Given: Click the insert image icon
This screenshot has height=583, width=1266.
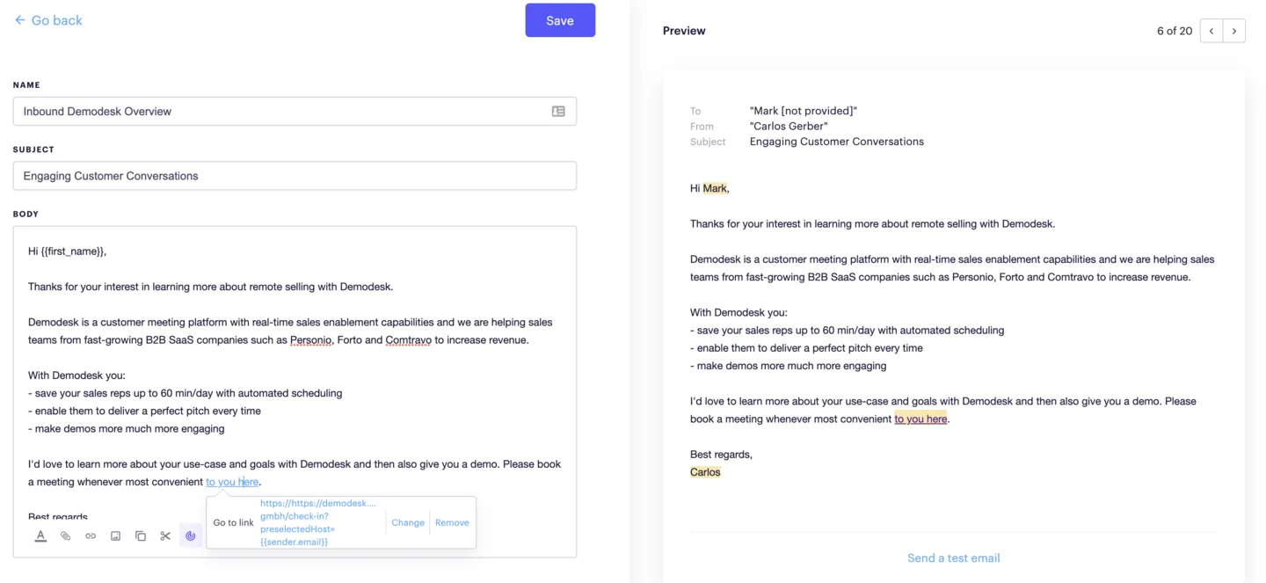Looking at the screenshot, I should click(115, 536).
